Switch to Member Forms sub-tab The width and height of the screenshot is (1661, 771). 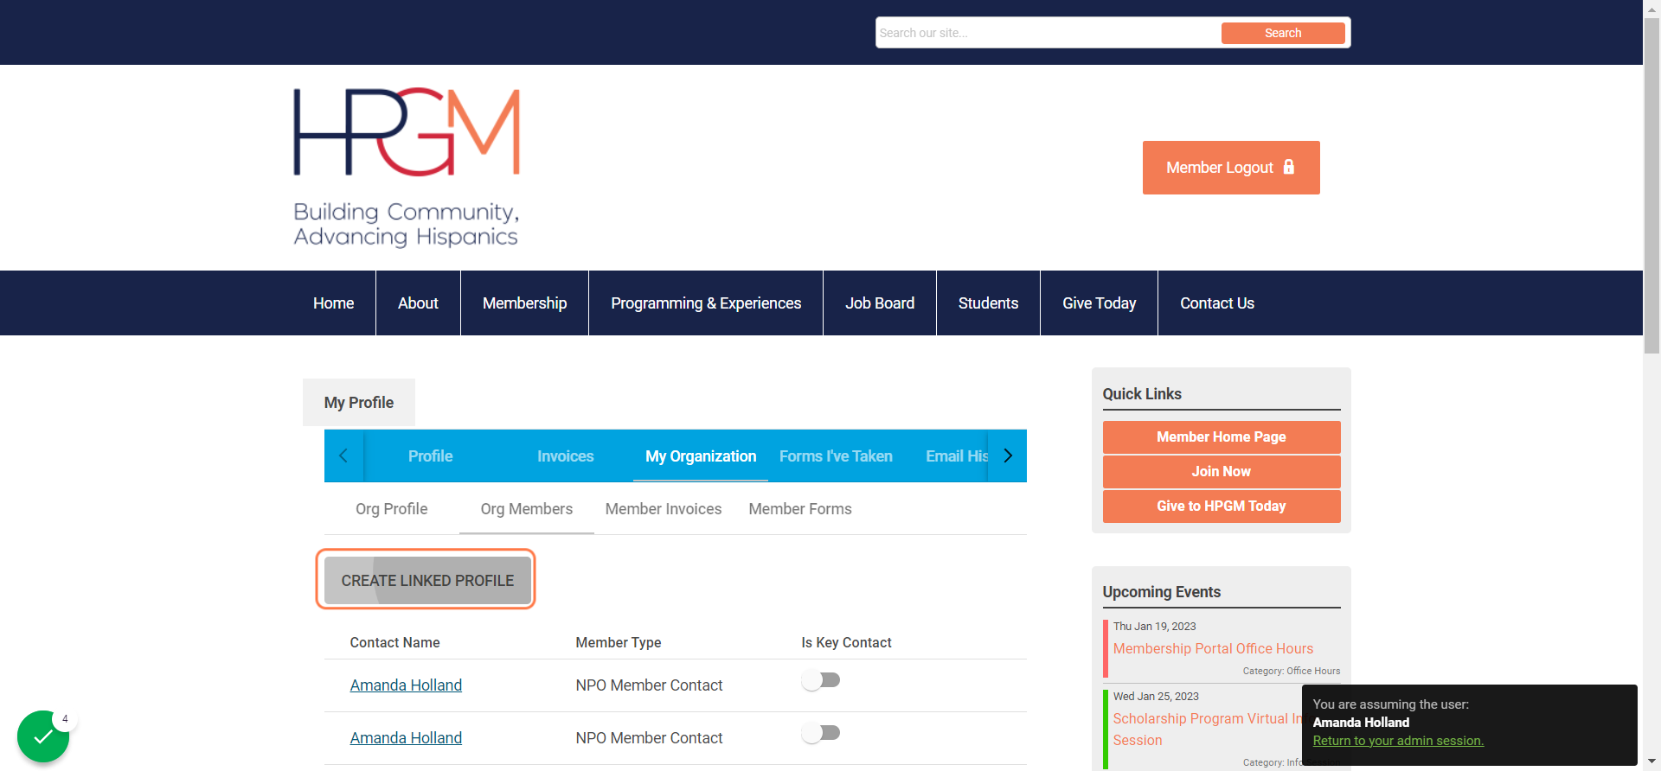800,509
